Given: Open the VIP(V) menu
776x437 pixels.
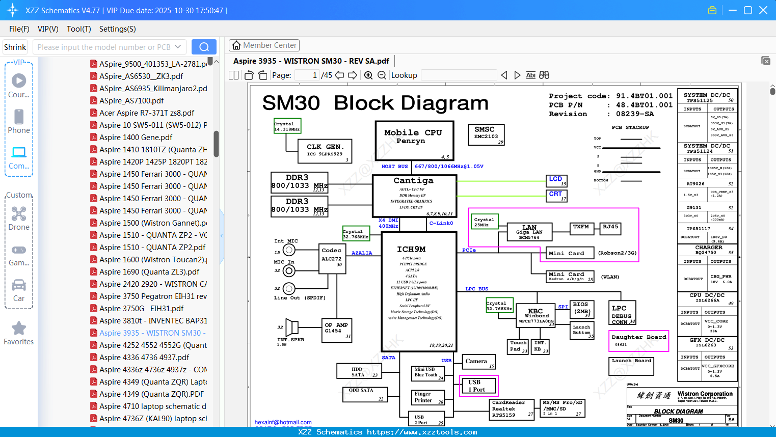Looking at the screenshot, I should pyautogui.click(x=48, y=29).
